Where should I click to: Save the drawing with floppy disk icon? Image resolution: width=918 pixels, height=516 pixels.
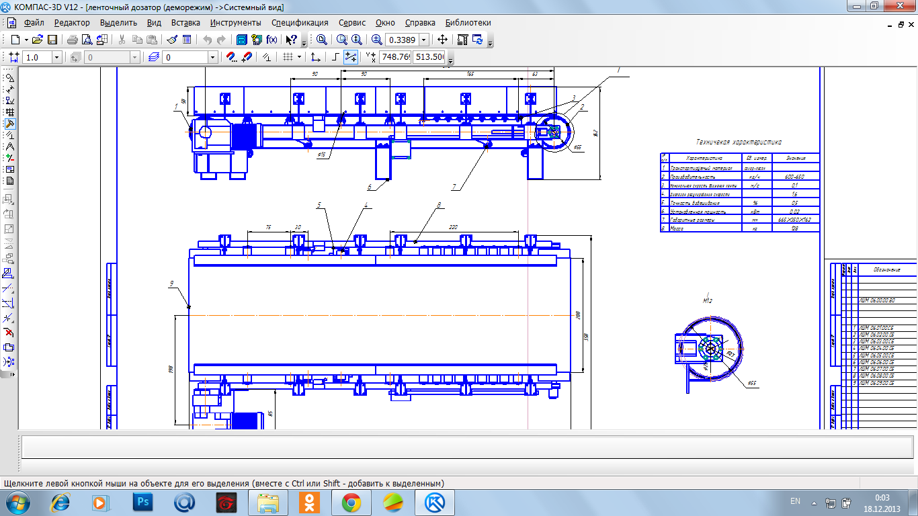pyautogui.click(x=52, y=40)
